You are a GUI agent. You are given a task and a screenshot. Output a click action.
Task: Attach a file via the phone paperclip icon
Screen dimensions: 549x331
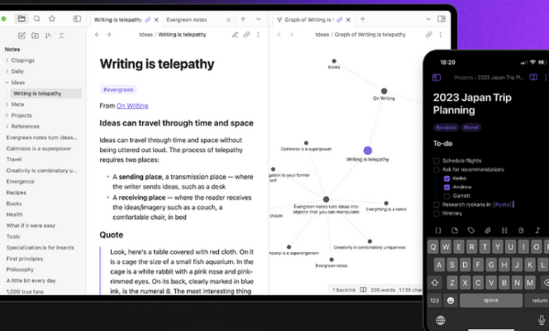pyautogui.click(x=488, y=230)
